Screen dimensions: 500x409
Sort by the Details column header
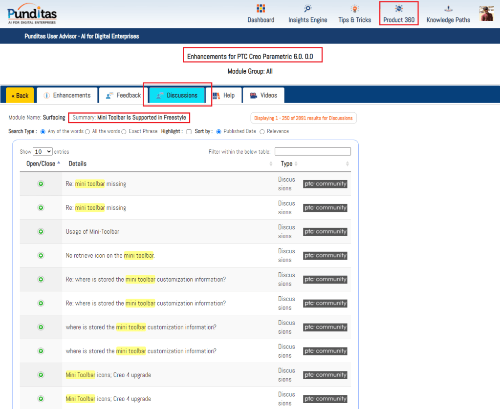[x=77, y=164]
